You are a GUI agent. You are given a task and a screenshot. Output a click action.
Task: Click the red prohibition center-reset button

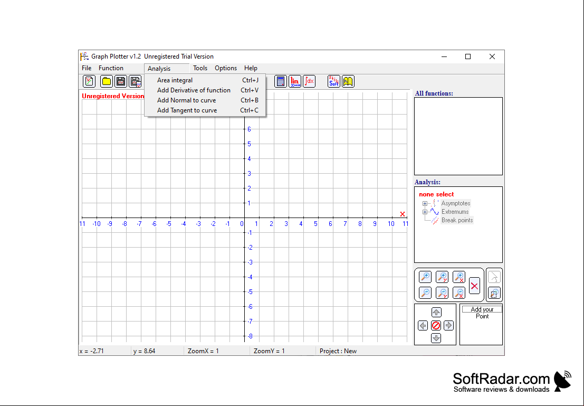[x=436, y=325]
